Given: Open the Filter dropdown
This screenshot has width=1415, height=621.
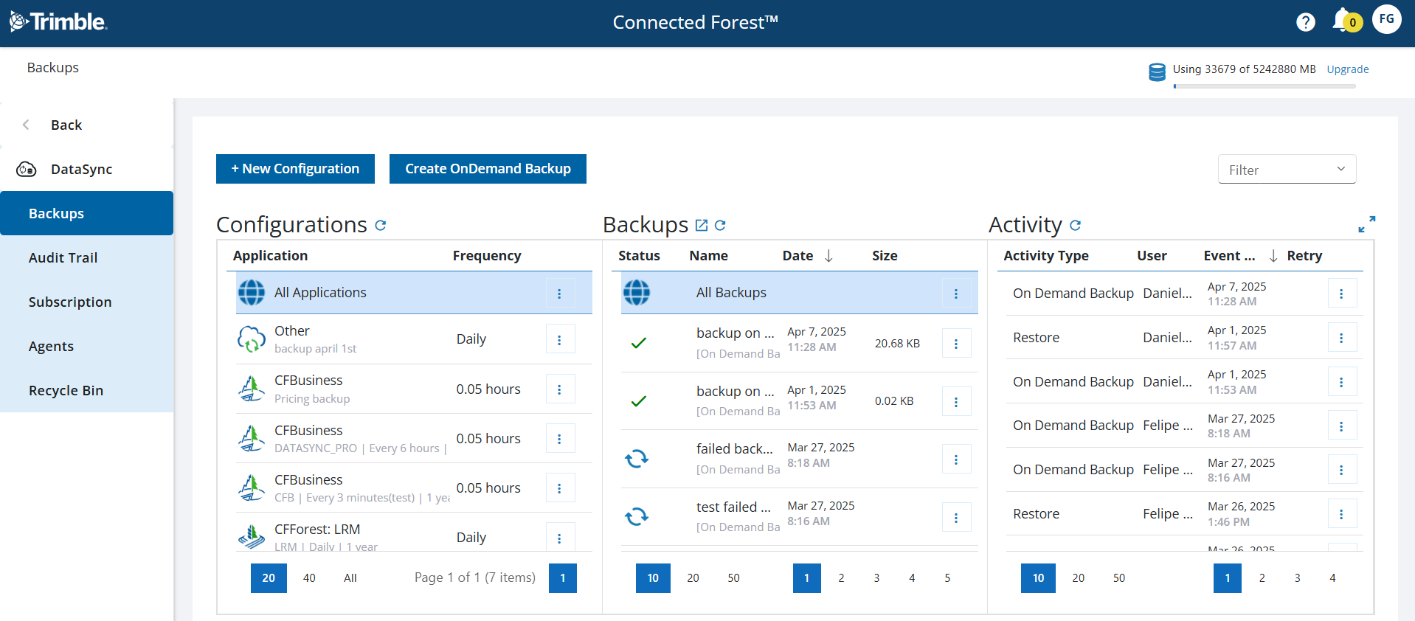Looking at the screenshot, I should pos(1287,170).
